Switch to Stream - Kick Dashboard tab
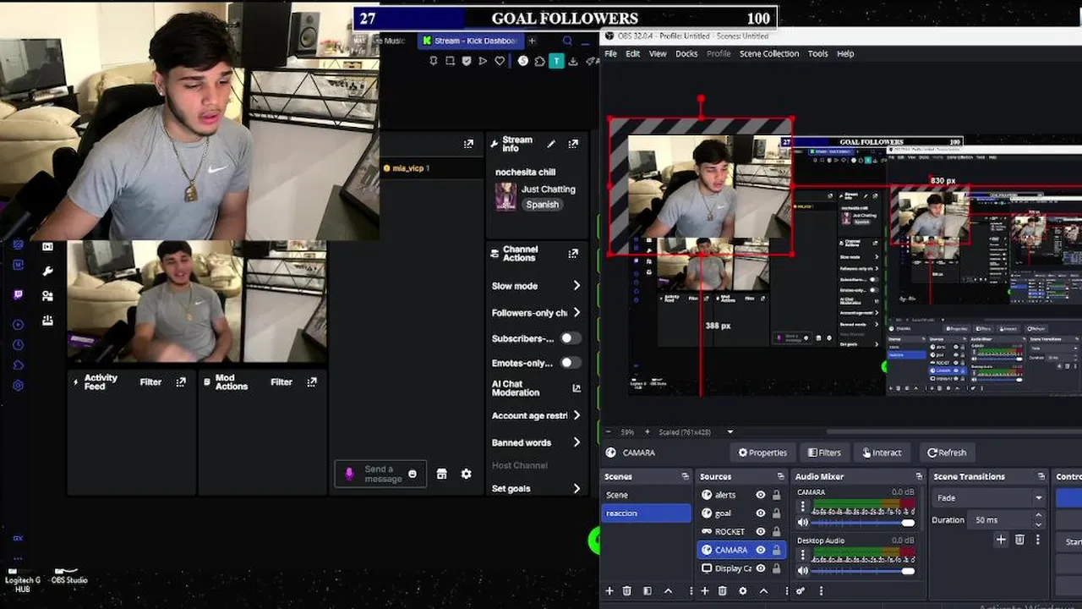This screenshot has height=609, width=1082. [x=470, y=41]
